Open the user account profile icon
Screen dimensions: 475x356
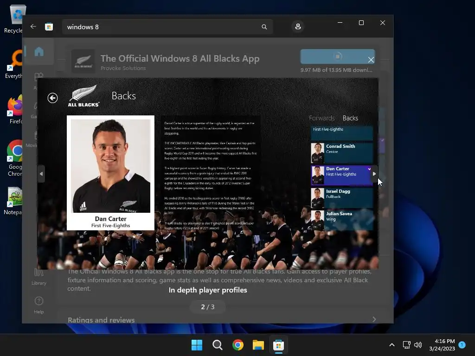coord(298,26)
